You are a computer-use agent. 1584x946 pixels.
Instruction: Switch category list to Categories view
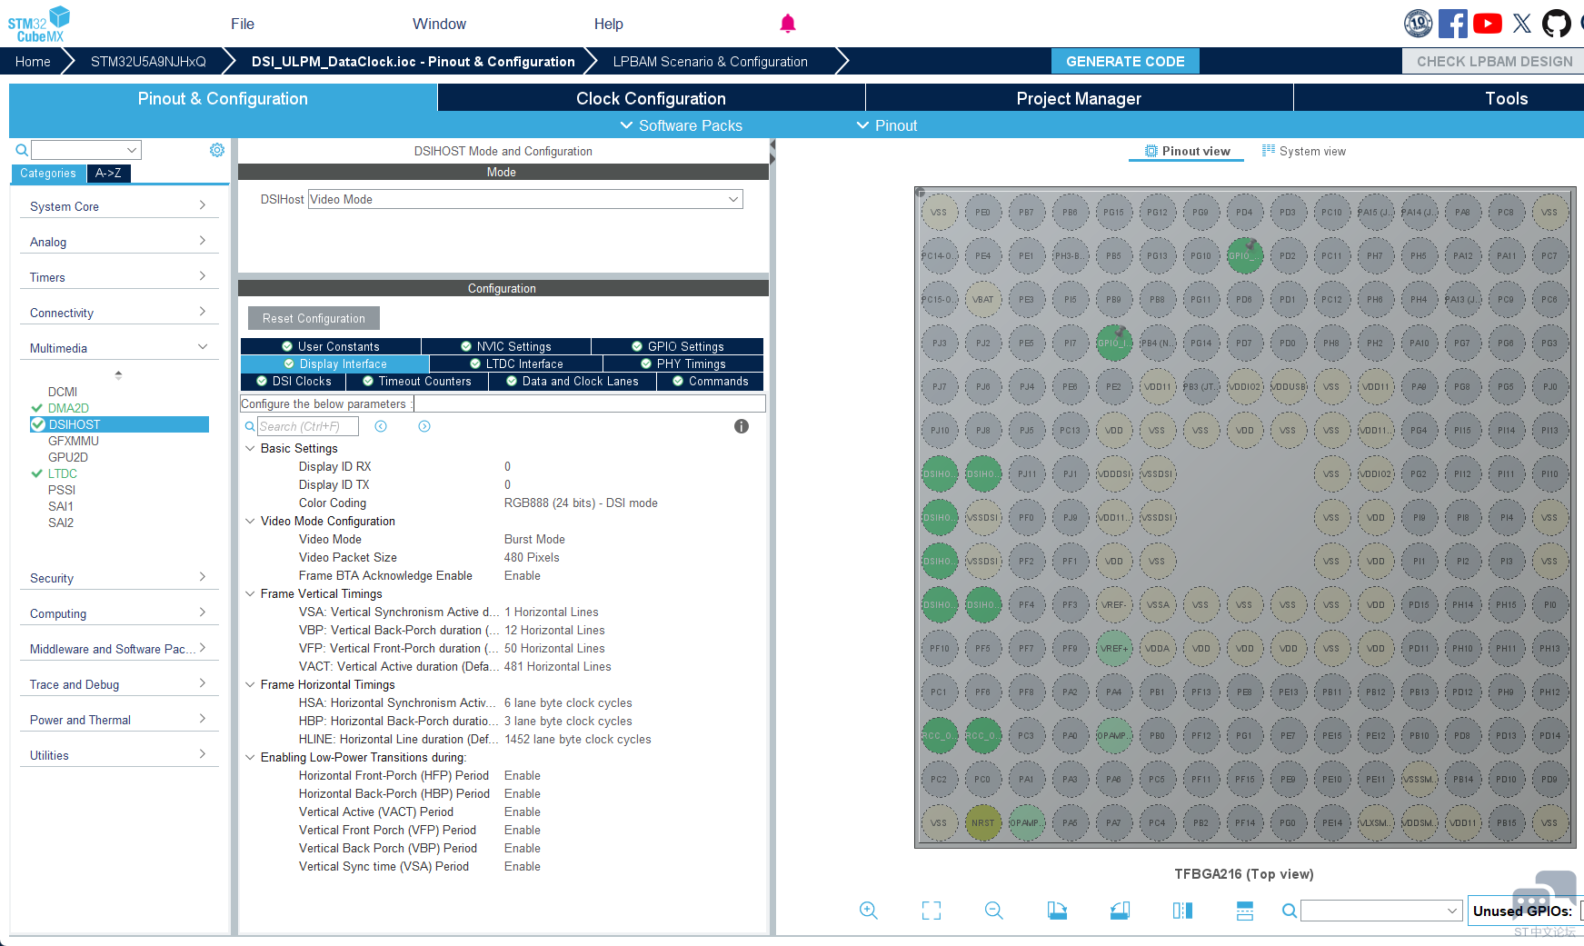(x=48, y=173)
